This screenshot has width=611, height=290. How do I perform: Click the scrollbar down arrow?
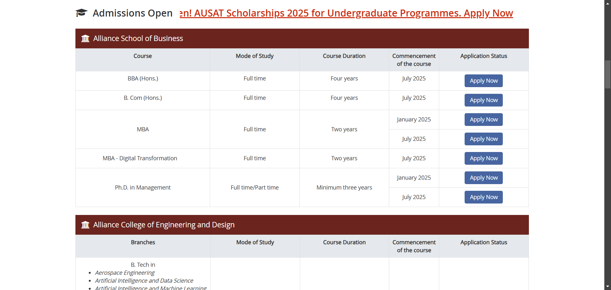[607, 287]
